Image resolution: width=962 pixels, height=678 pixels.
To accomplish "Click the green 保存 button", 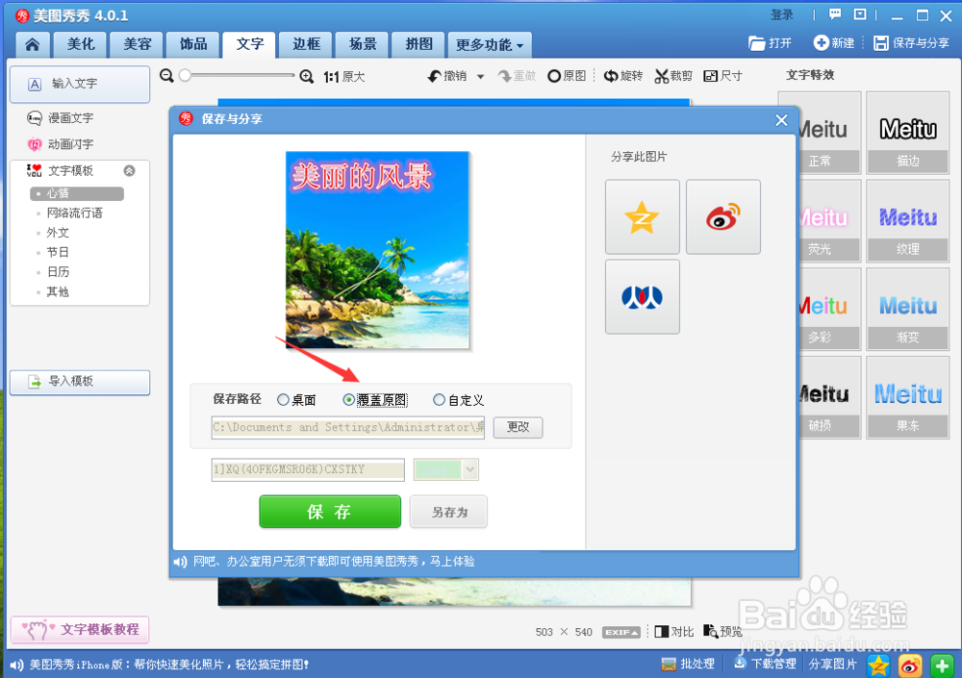I will coord(330,512).
